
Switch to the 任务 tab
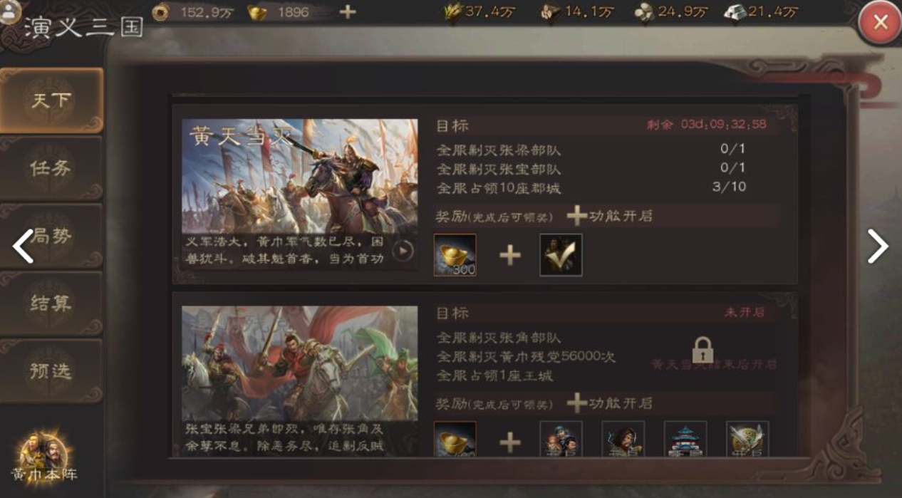[x=51, y=168]
